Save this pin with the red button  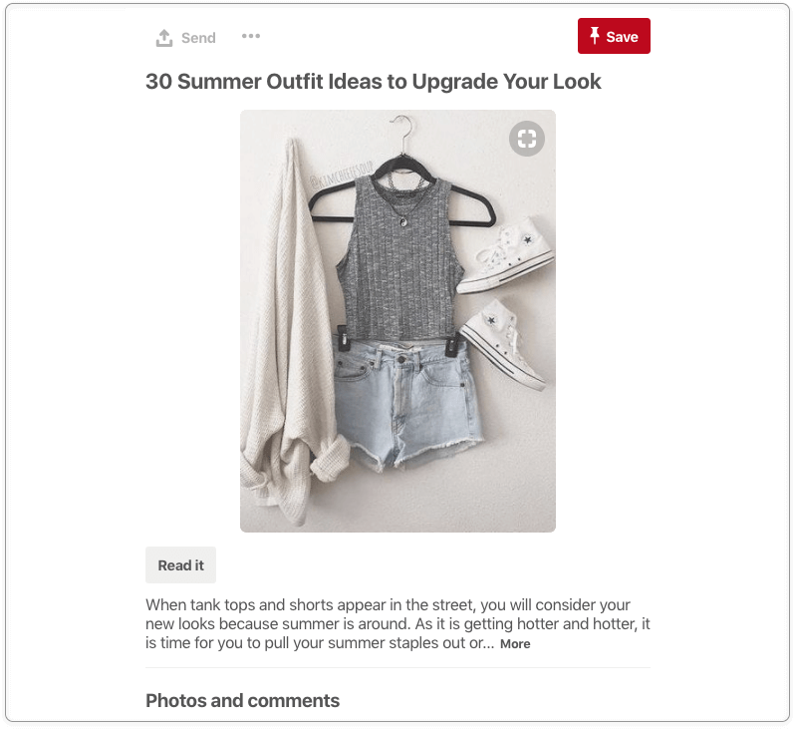pos(614,36)
